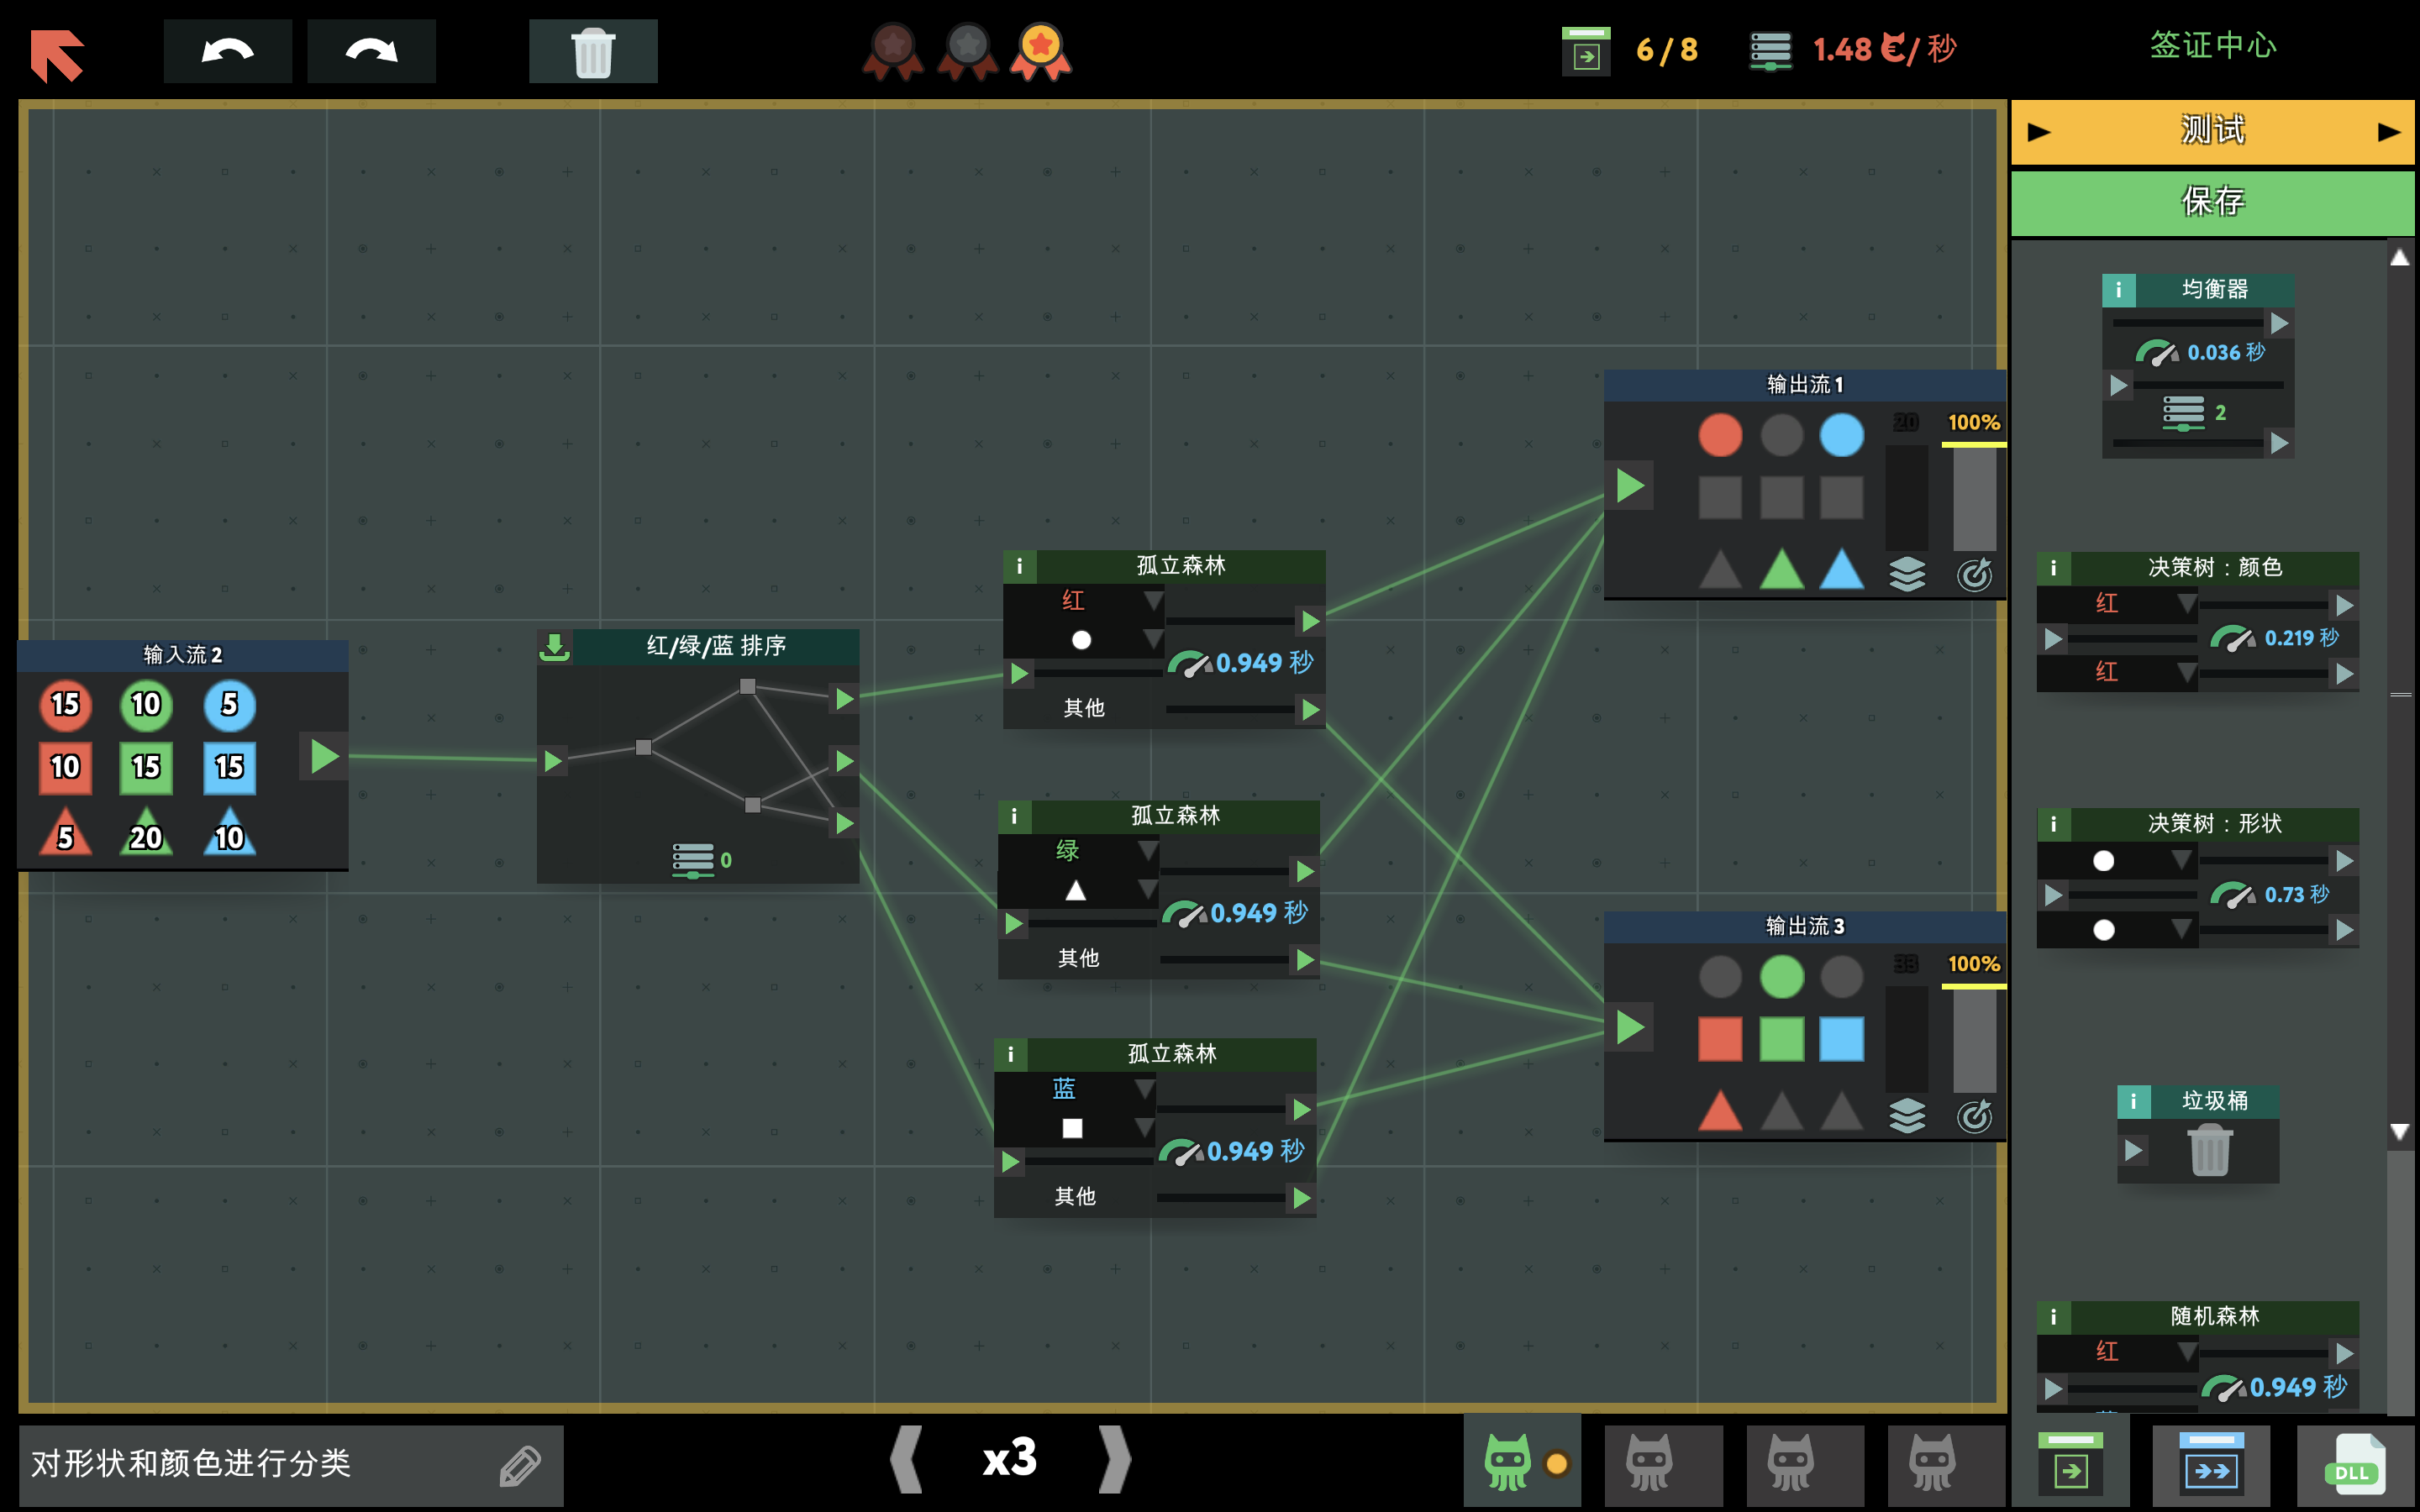Click the target accuracy icon in 输出流 3

pyautogui.click(x=1974, y=1116)
